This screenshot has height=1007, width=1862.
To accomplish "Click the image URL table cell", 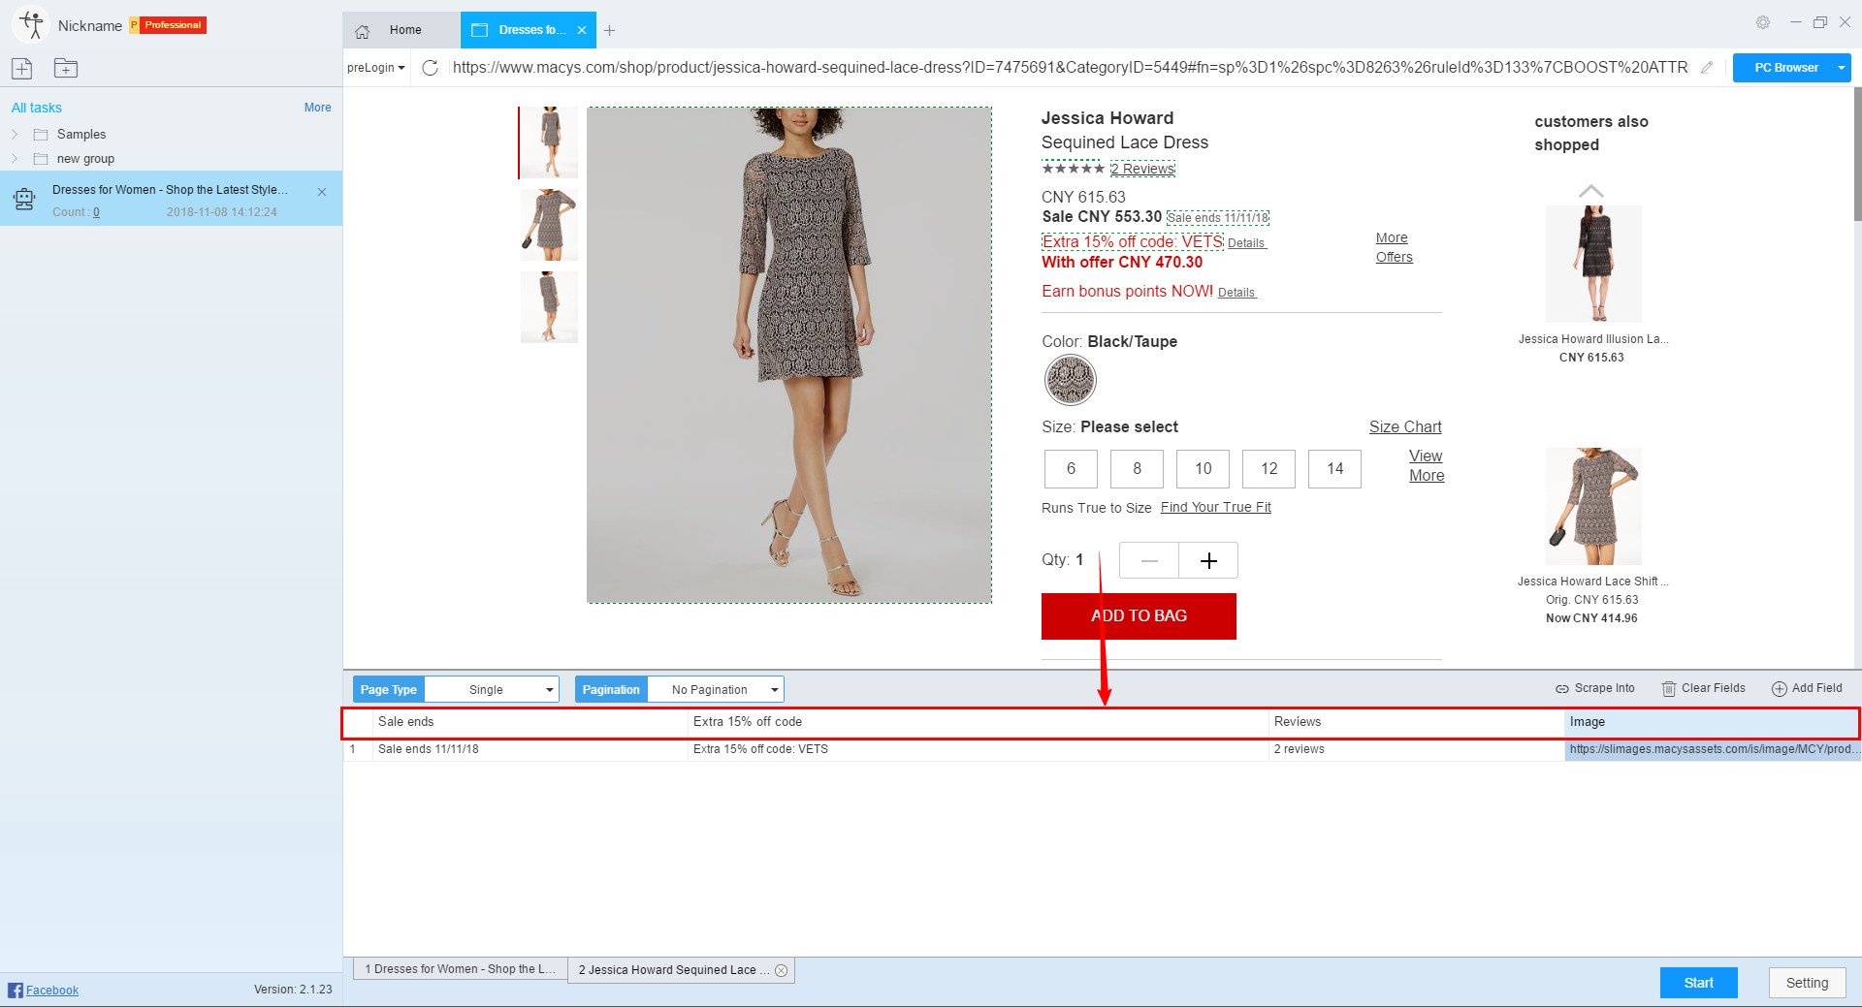I will 1712,749.
